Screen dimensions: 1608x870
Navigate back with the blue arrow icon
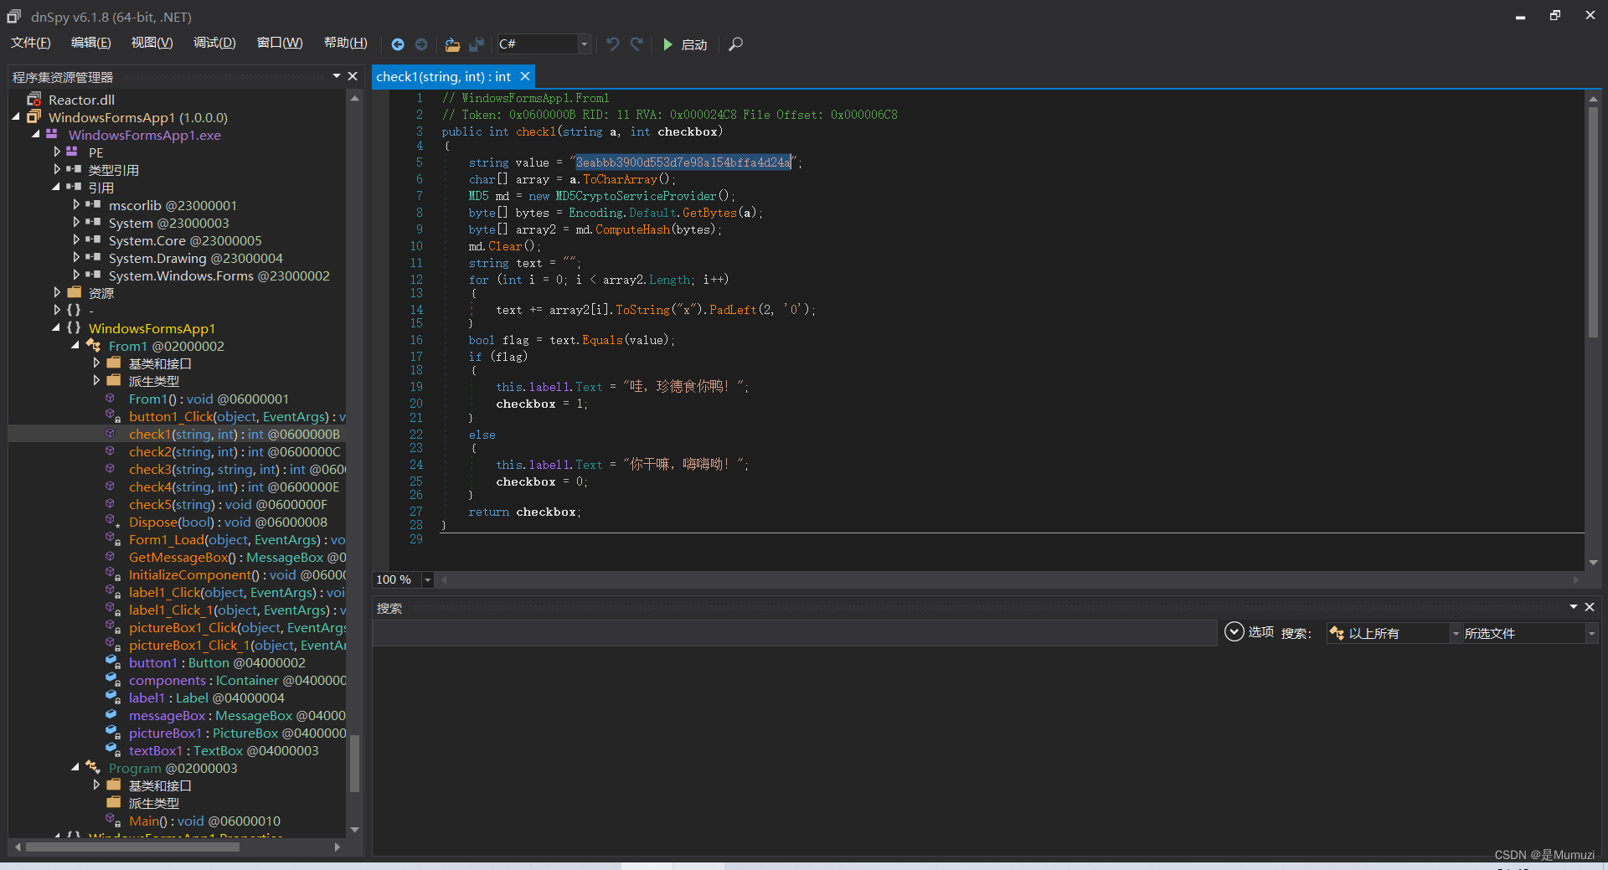[398, 44]
